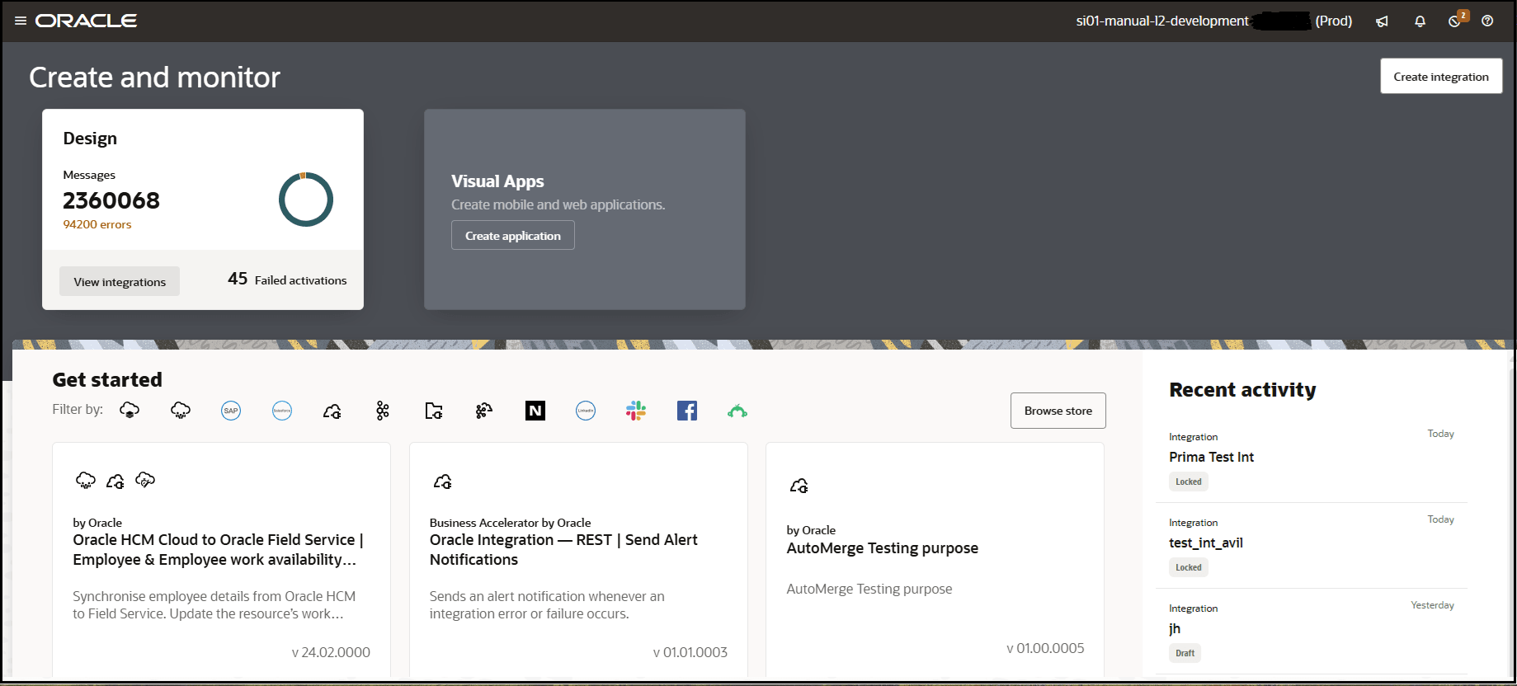Click Locked badge under Prima Test Int
The width and height of the screenshot is (1517, 686).
click(1189, 482)
